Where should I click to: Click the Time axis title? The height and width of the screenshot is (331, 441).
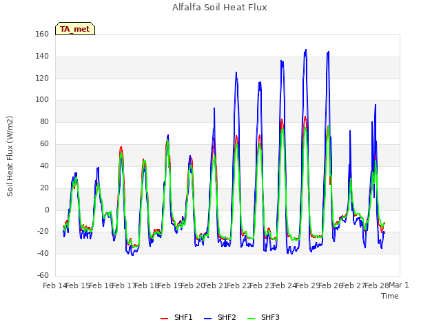click(390, 296)
